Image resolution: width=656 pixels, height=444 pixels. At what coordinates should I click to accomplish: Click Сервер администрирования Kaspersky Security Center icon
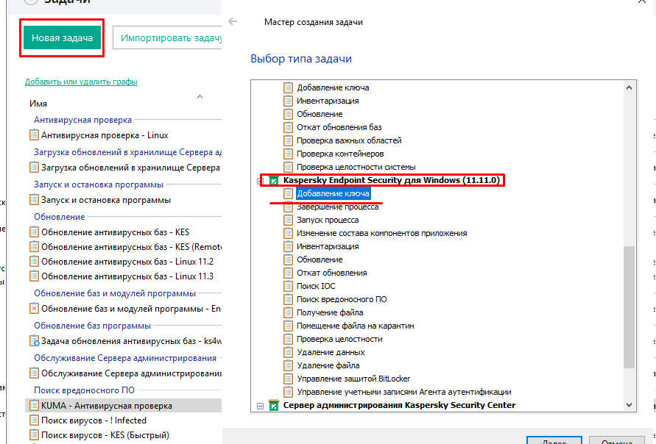tap(274, 405)
